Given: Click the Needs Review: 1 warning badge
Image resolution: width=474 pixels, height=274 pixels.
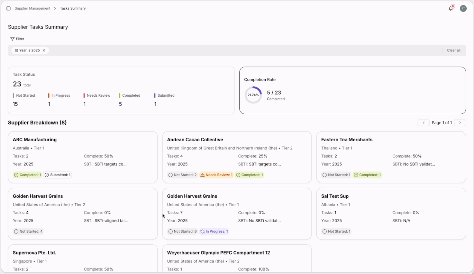Looking at the screenshot, I should tap(216, 175).
